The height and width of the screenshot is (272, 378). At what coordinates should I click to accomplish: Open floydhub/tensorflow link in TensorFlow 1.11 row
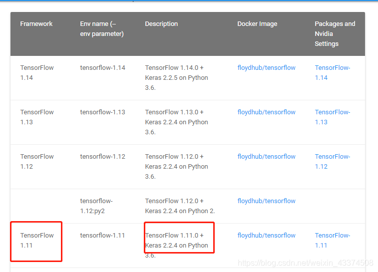tap(266, 236)
